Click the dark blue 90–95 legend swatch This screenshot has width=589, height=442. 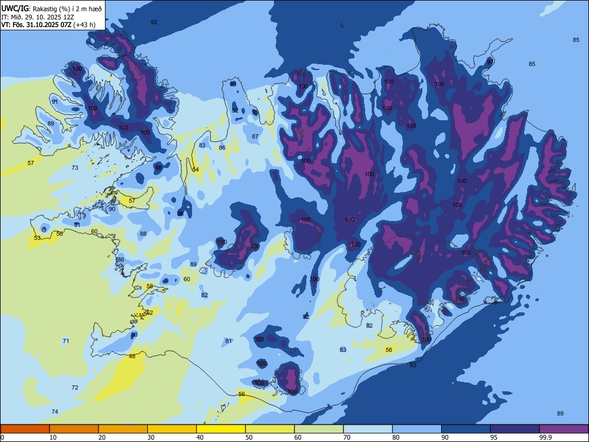[466, 429]
